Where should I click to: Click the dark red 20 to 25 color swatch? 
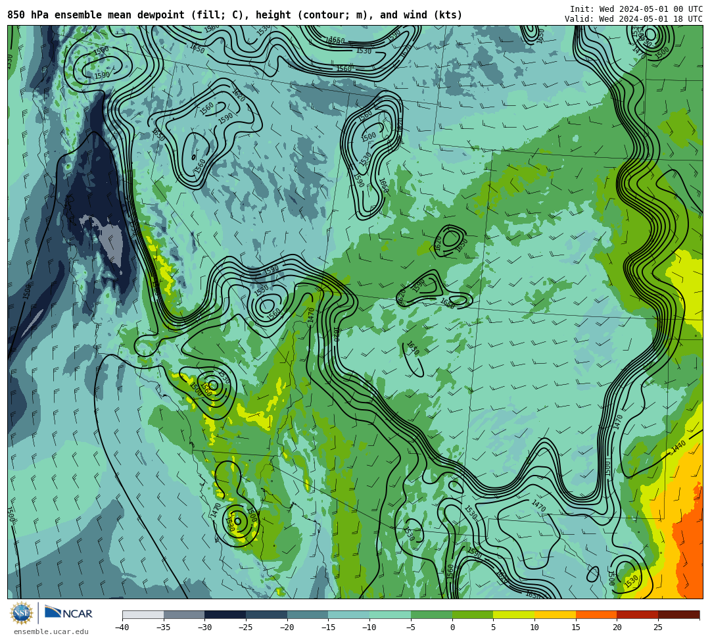tap(638, 614)
